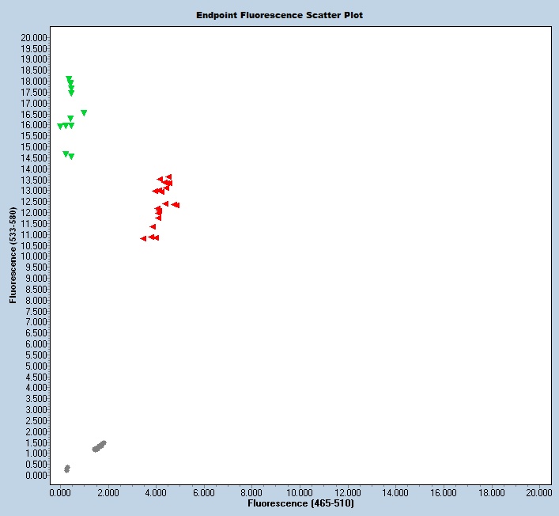Click the rightmost red triangle data point

[x=176, y=205]
